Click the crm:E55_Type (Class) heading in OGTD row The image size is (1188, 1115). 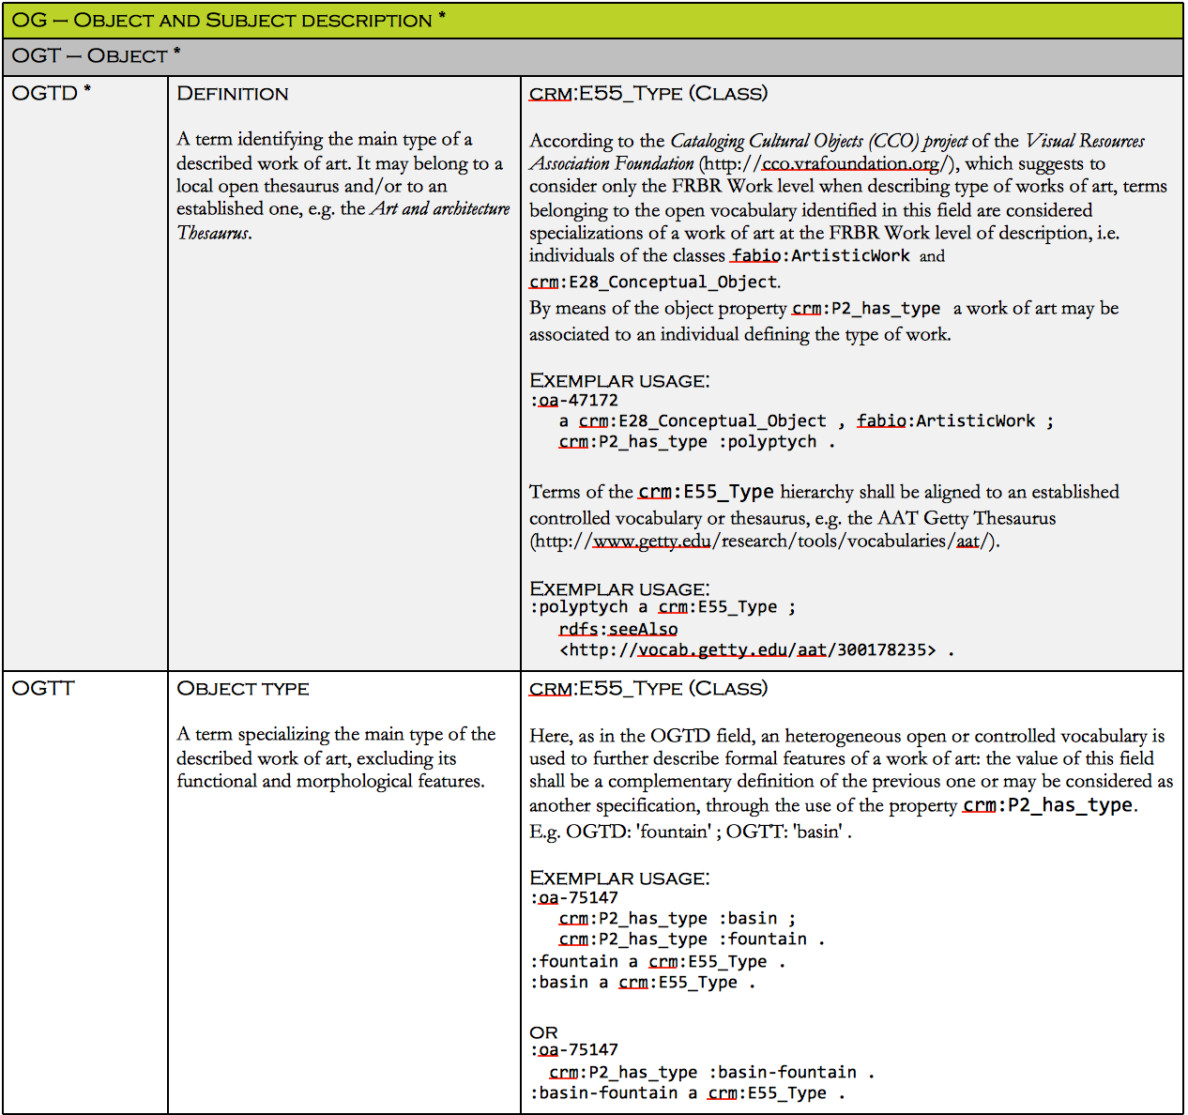(x=648, y=93)
